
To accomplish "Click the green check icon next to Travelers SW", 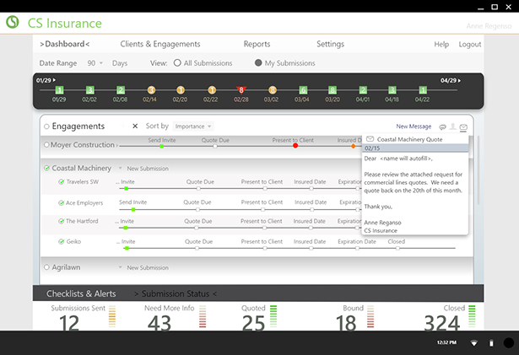I will [62, 181].
